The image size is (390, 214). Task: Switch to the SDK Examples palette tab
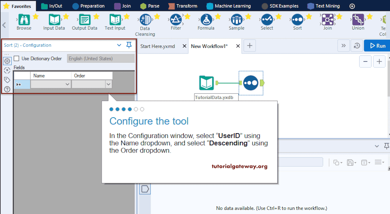[280, 6]
